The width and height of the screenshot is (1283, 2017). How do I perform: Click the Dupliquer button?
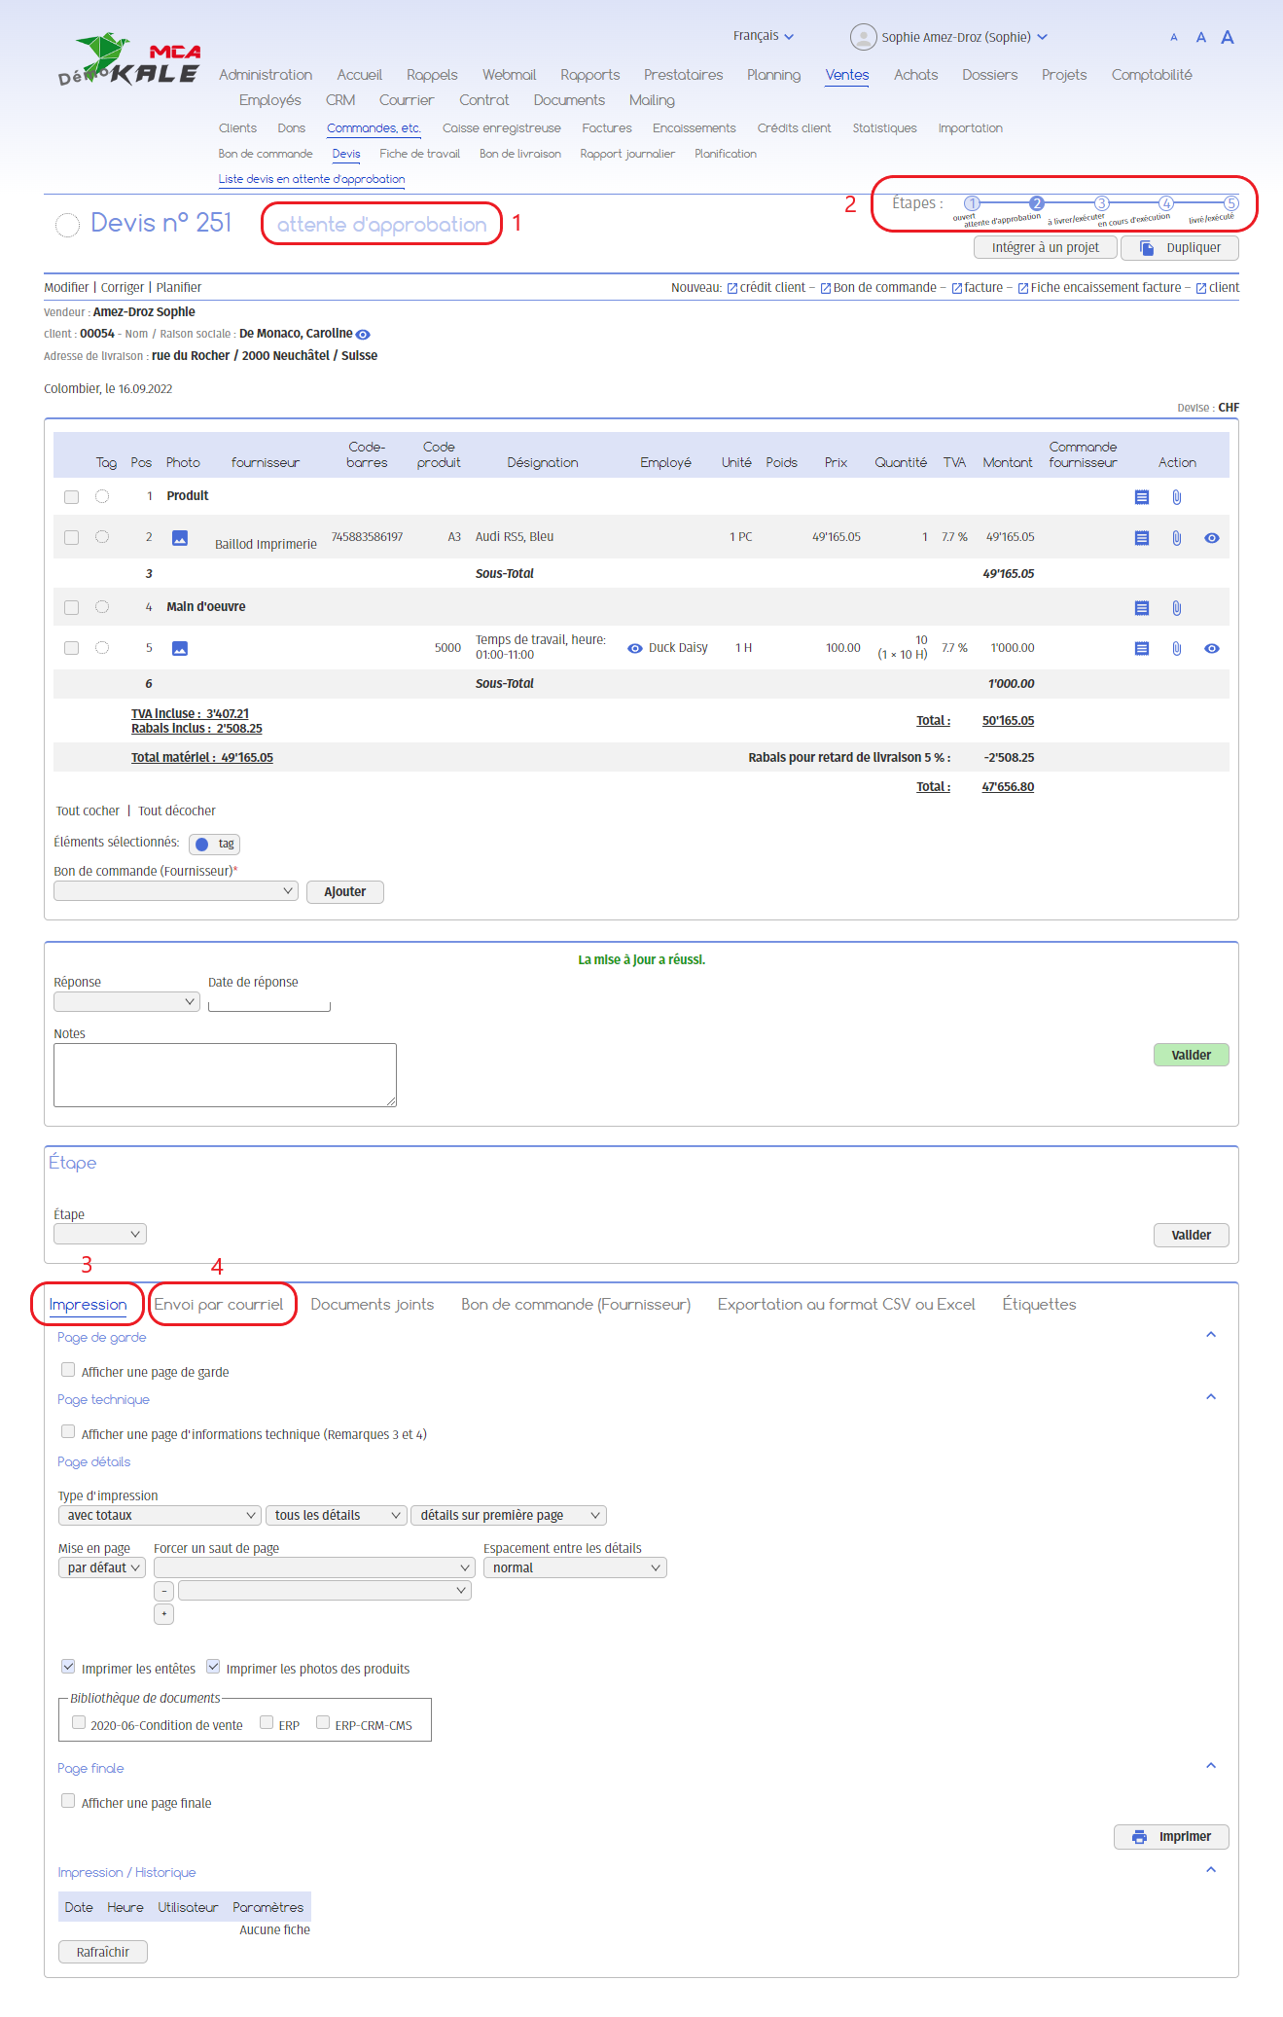(1179, 248)
